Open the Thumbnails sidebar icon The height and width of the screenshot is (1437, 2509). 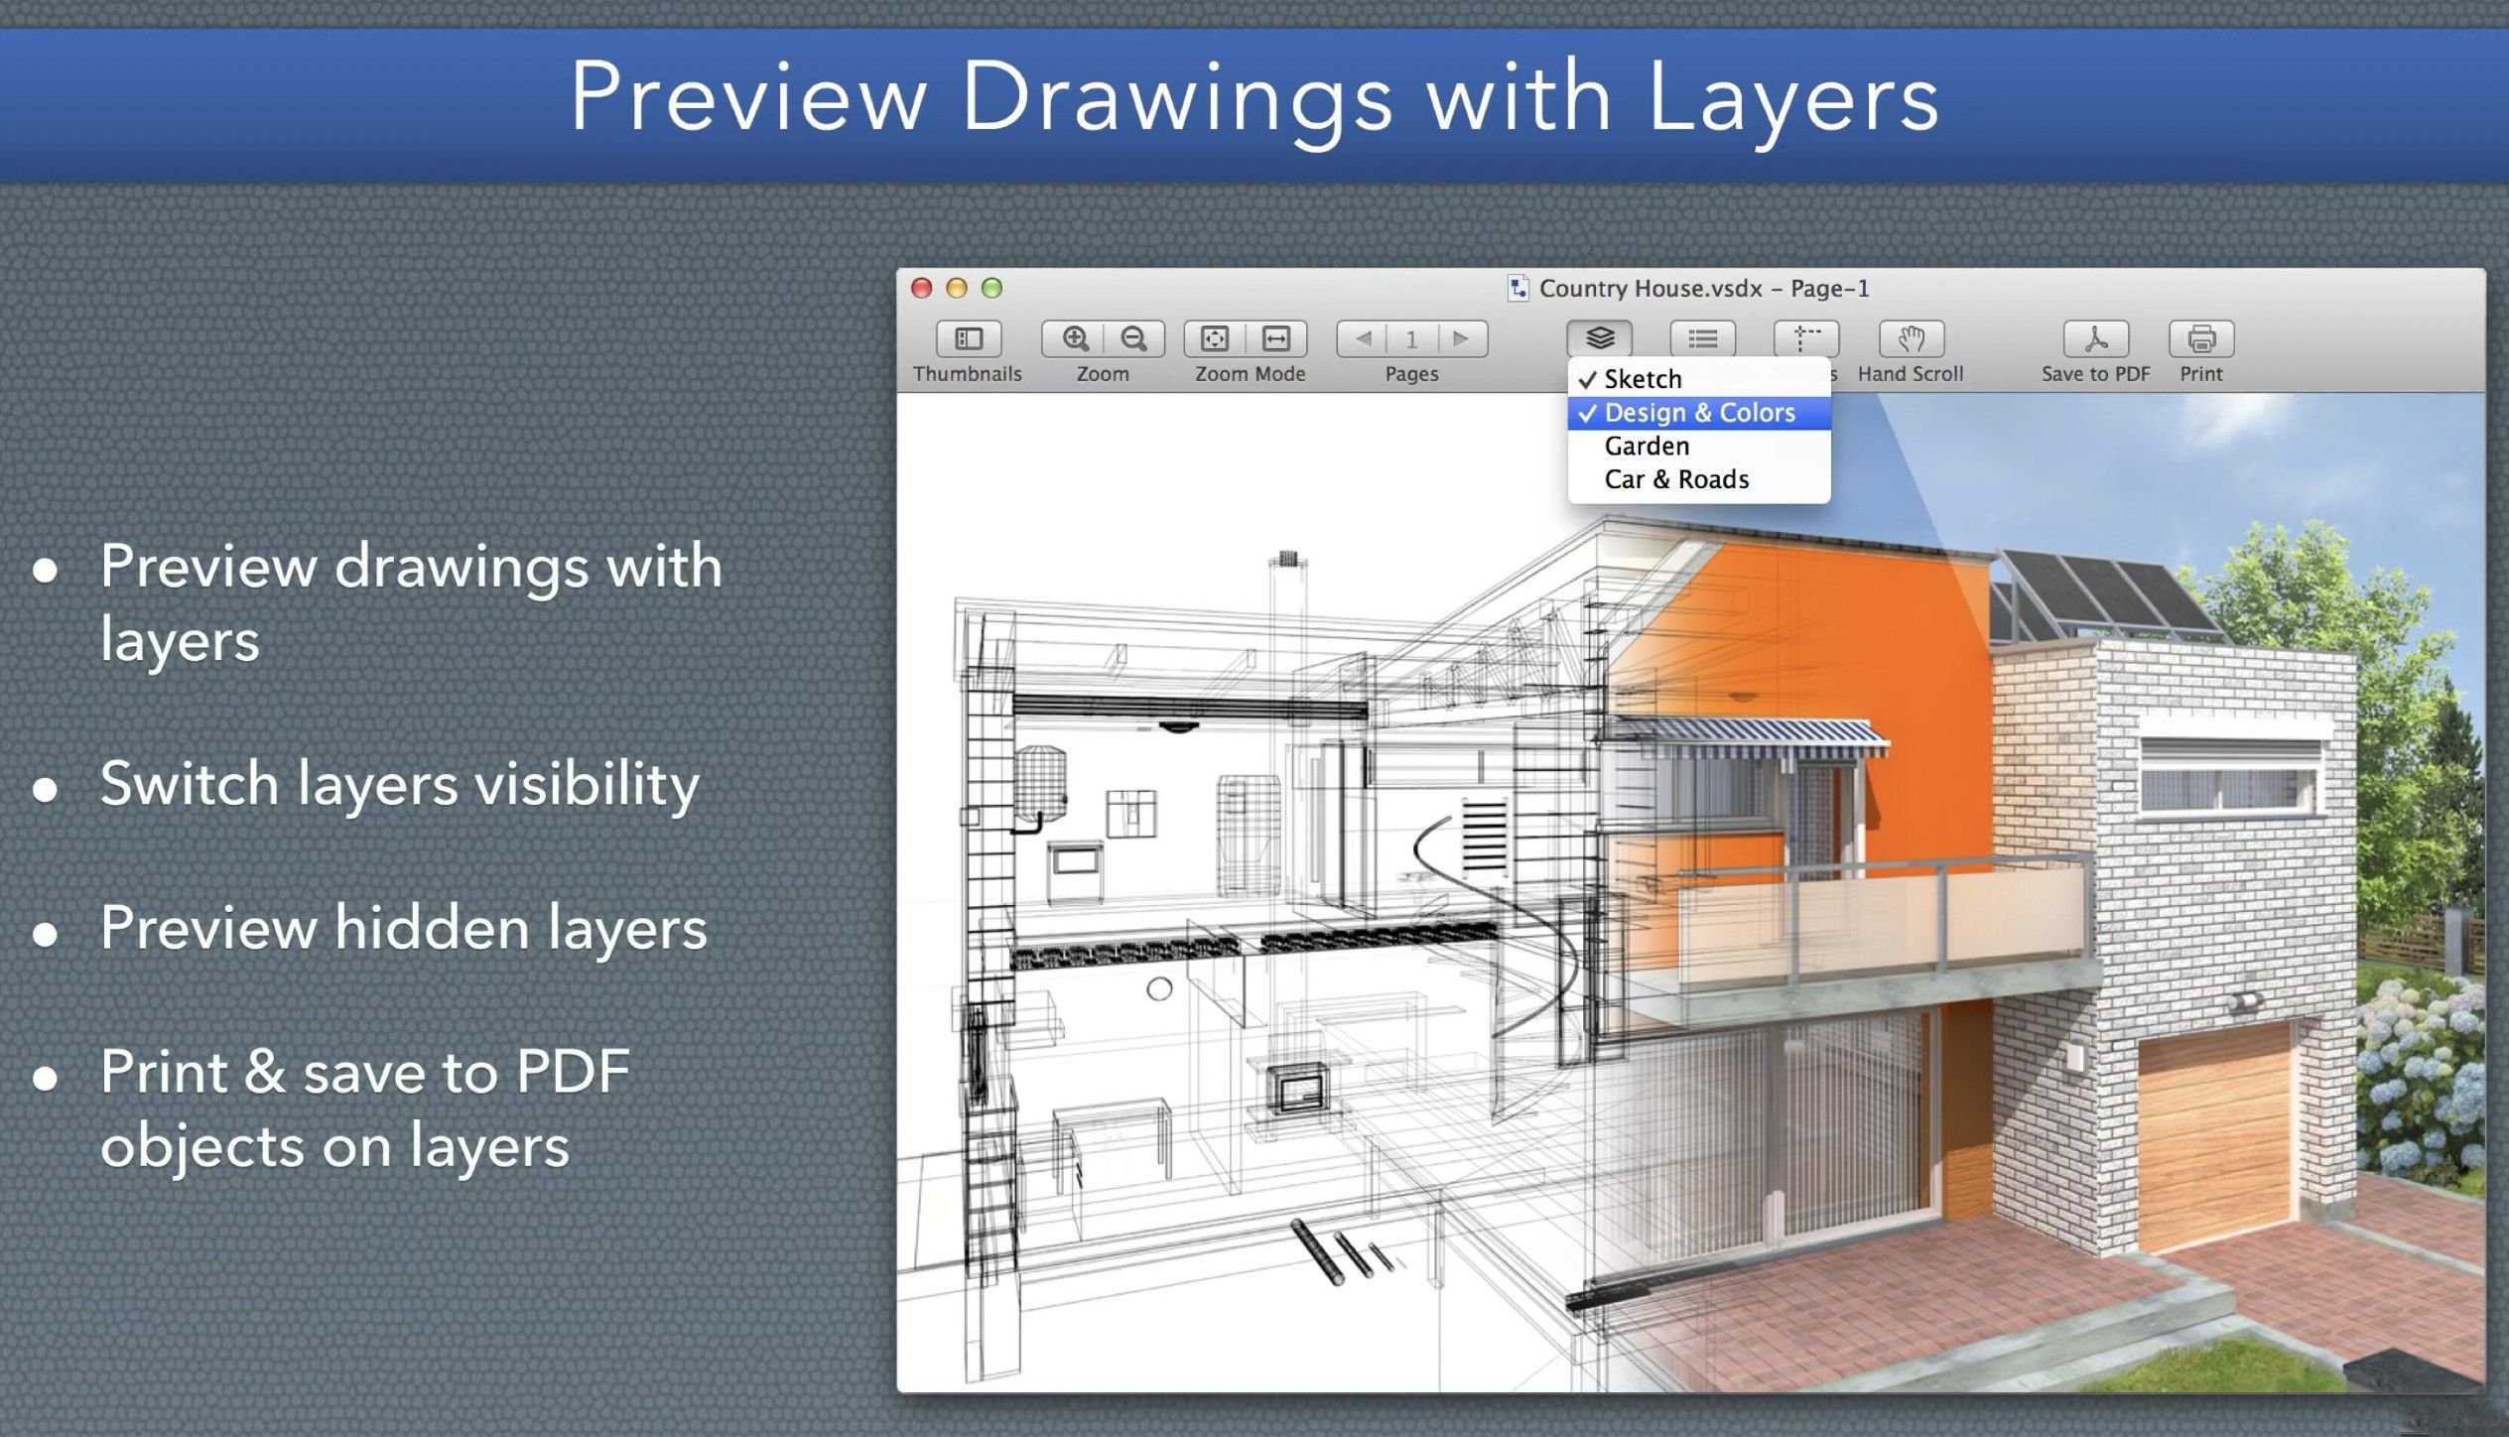click(968, 338)
